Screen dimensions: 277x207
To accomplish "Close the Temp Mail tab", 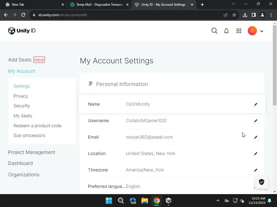I will (127, 5).
